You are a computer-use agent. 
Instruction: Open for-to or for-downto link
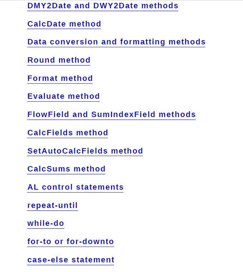click(71, 242)
